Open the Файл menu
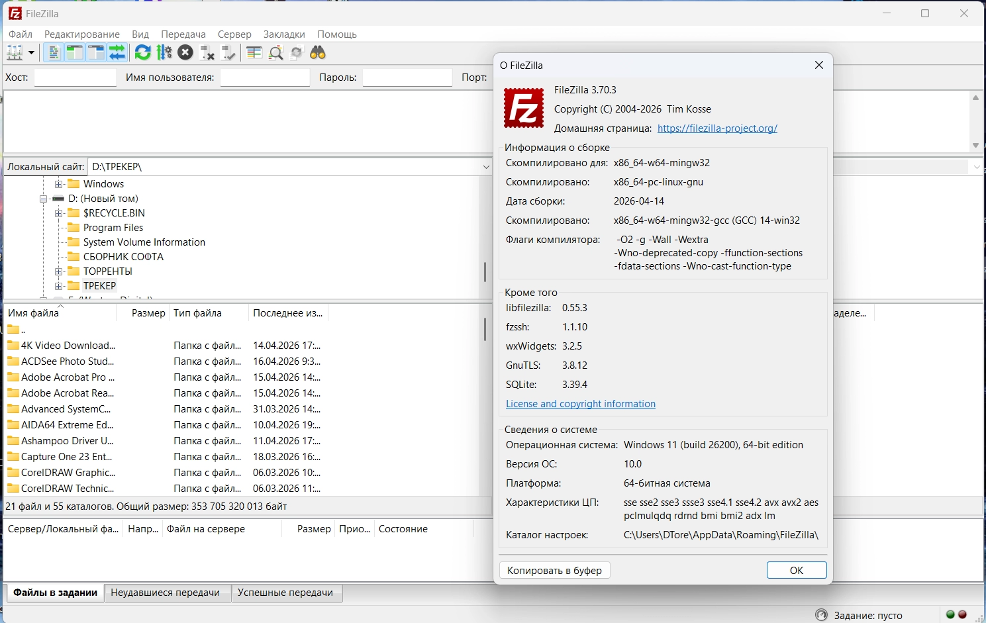 coord(21,34)
